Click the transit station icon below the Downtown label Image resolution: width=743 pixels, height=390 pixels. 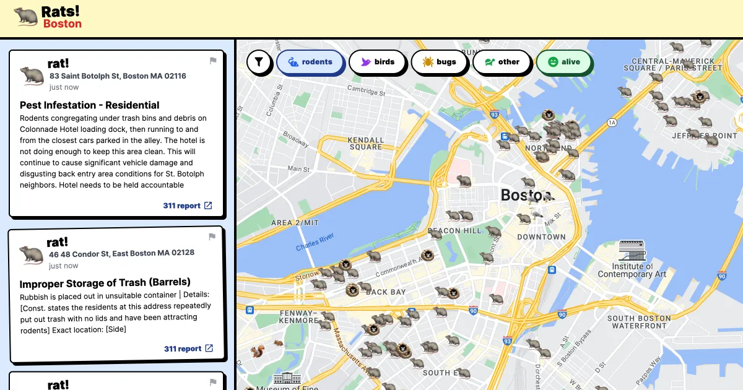[551, 269]
